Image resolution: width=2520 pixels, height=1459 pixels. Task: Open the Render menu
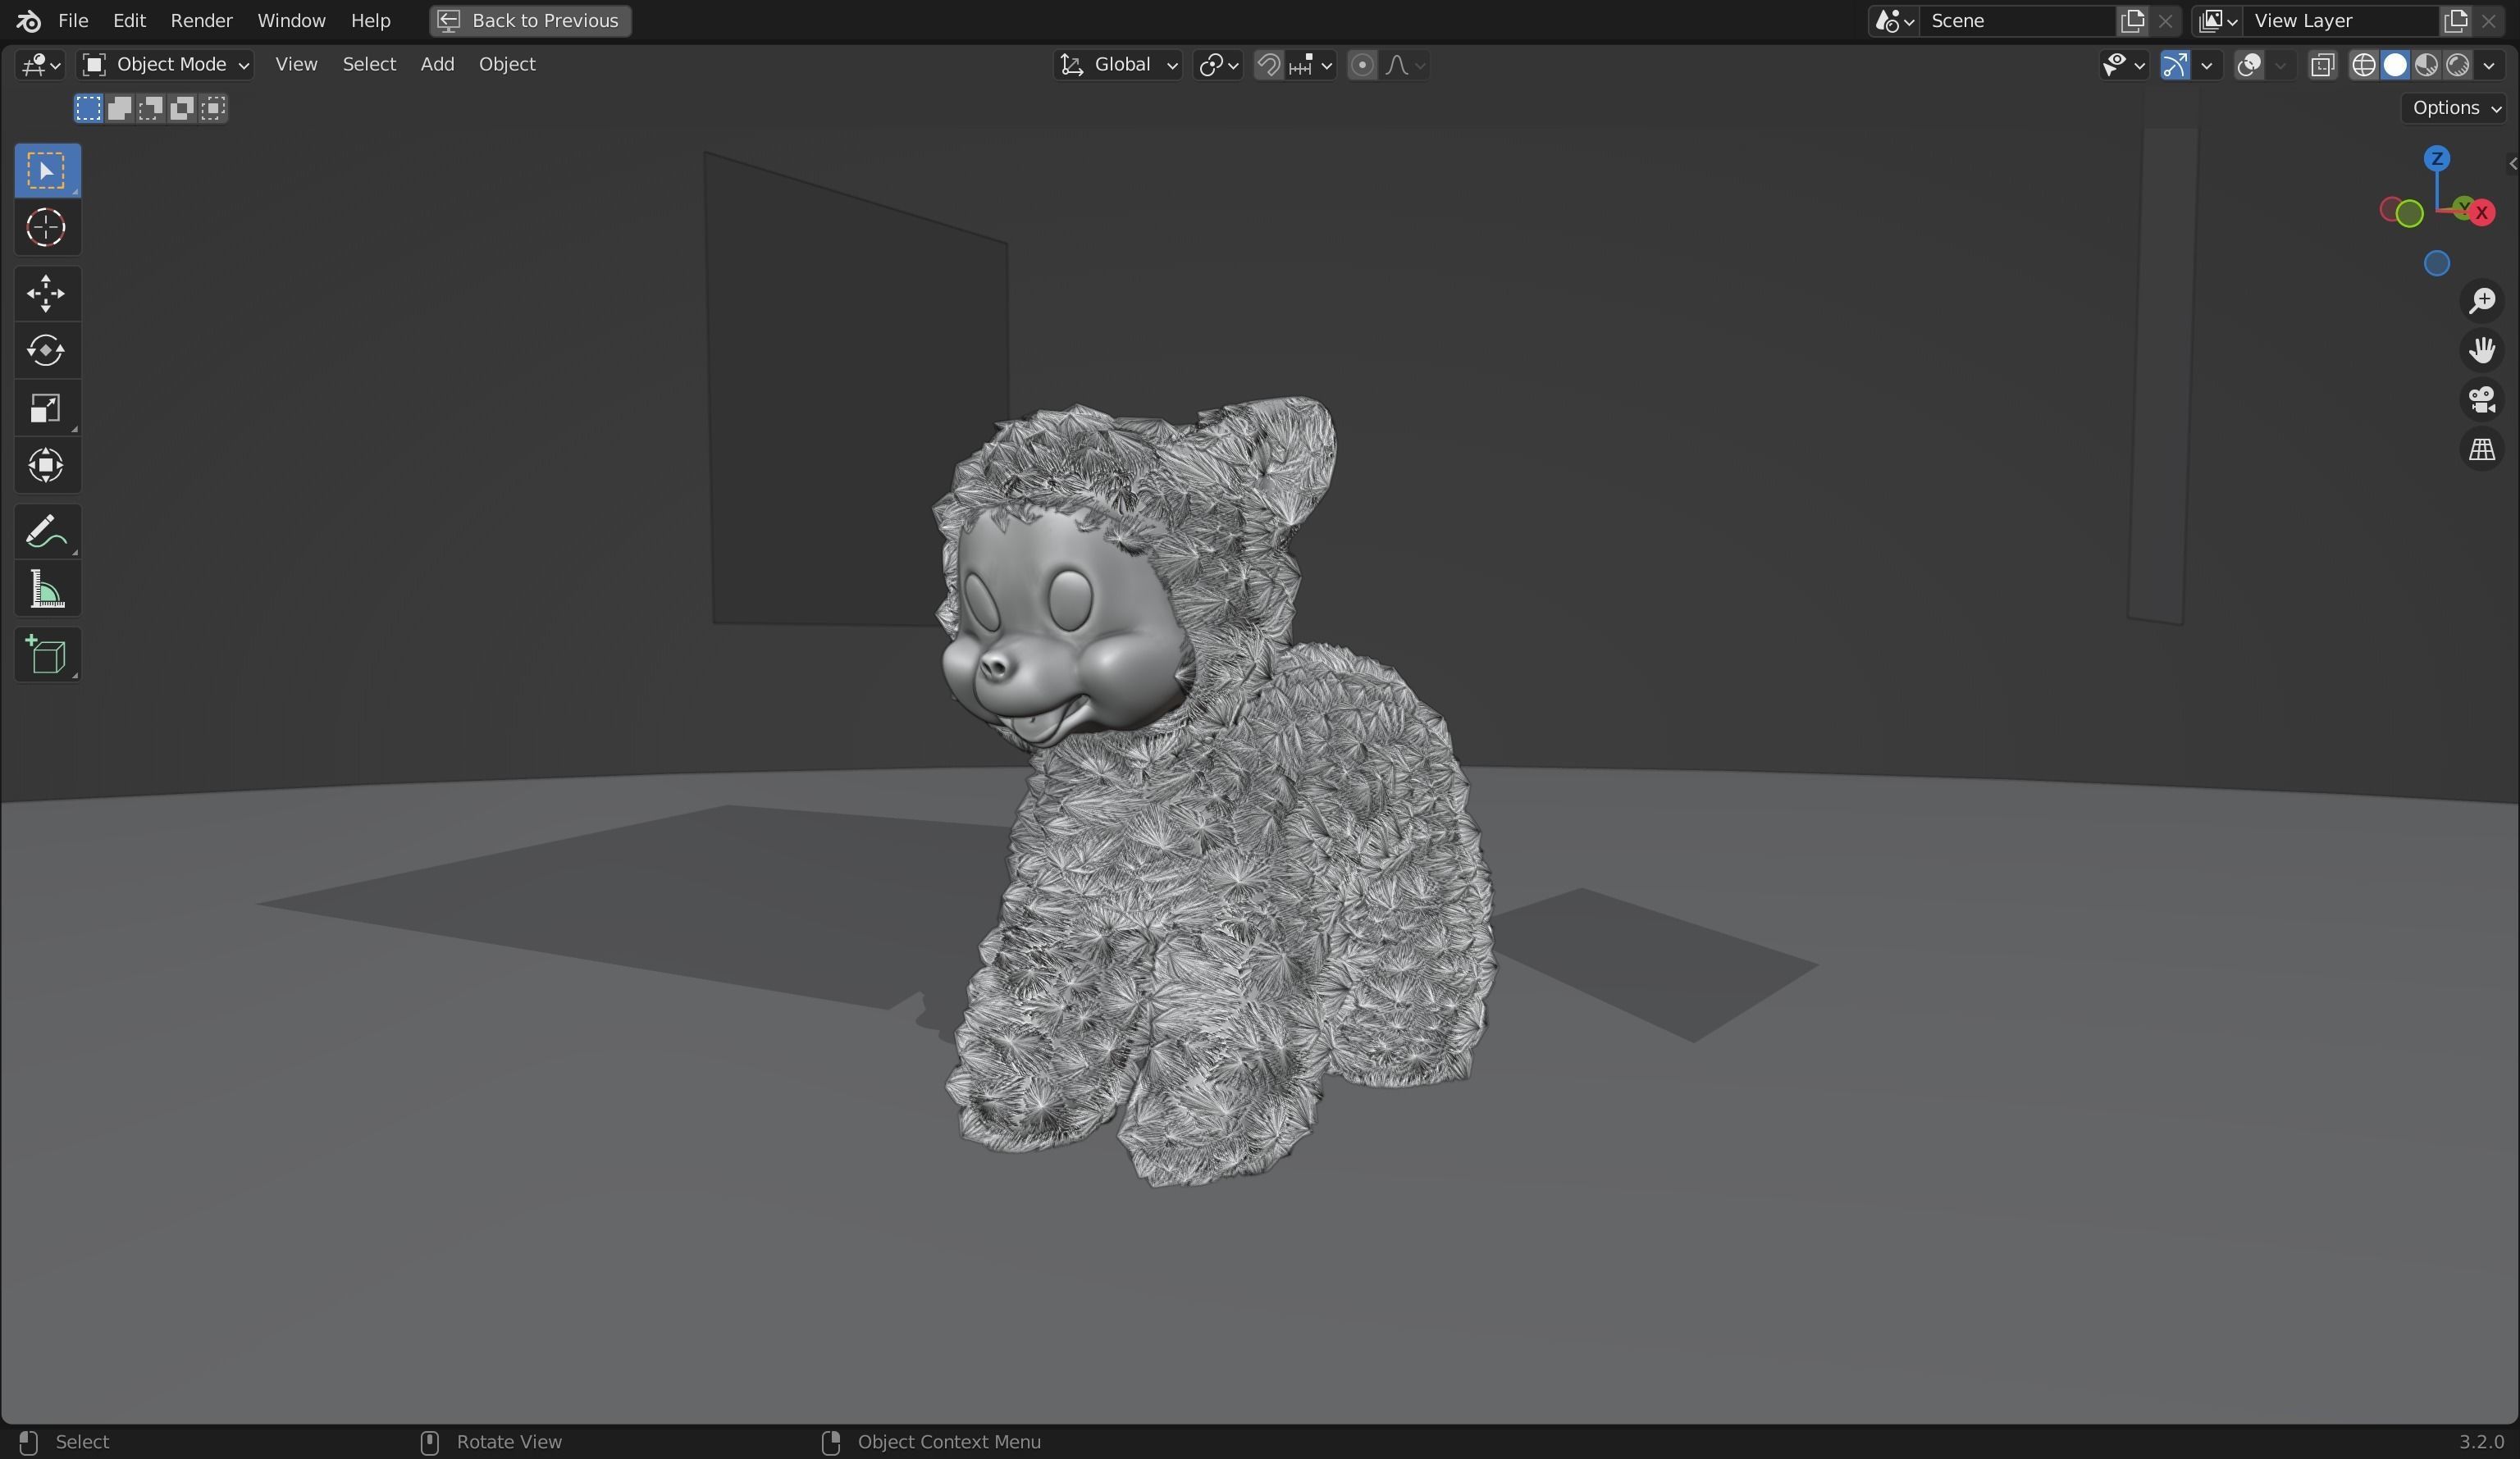click(201, 20)
